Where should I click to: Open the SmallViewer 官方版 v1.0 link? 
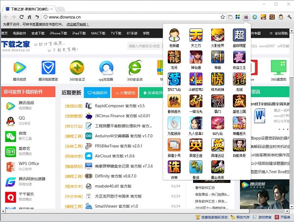click(x=116, y=206)
